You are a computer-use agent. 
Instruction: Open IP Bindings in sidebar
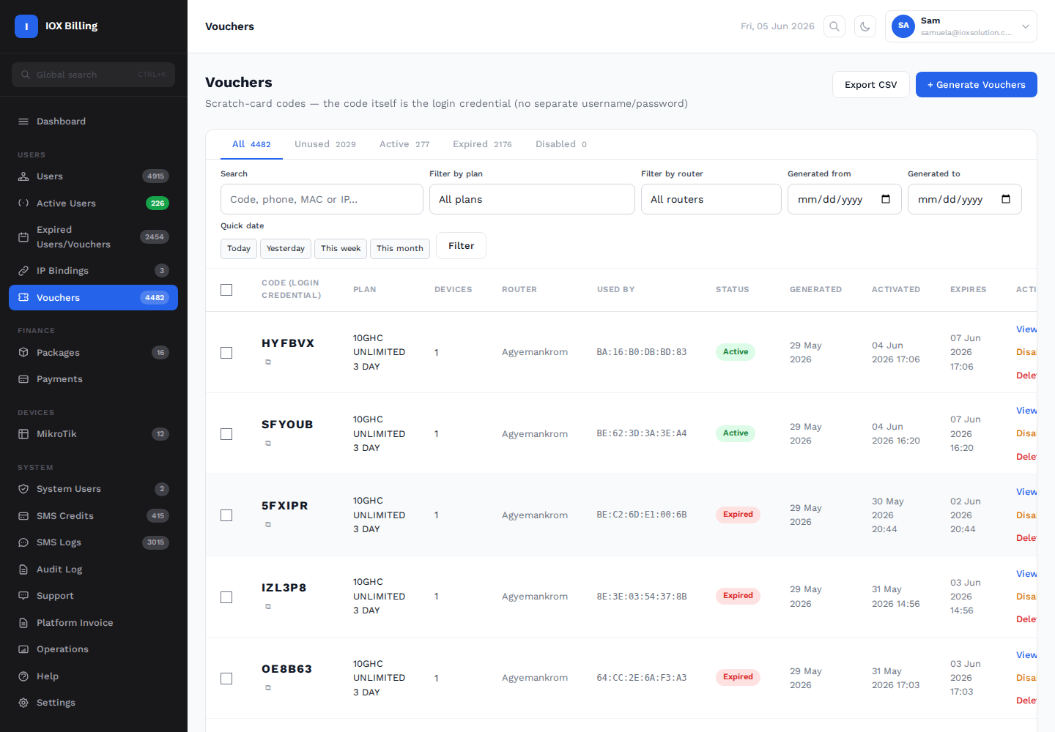(x=93, y=271)
